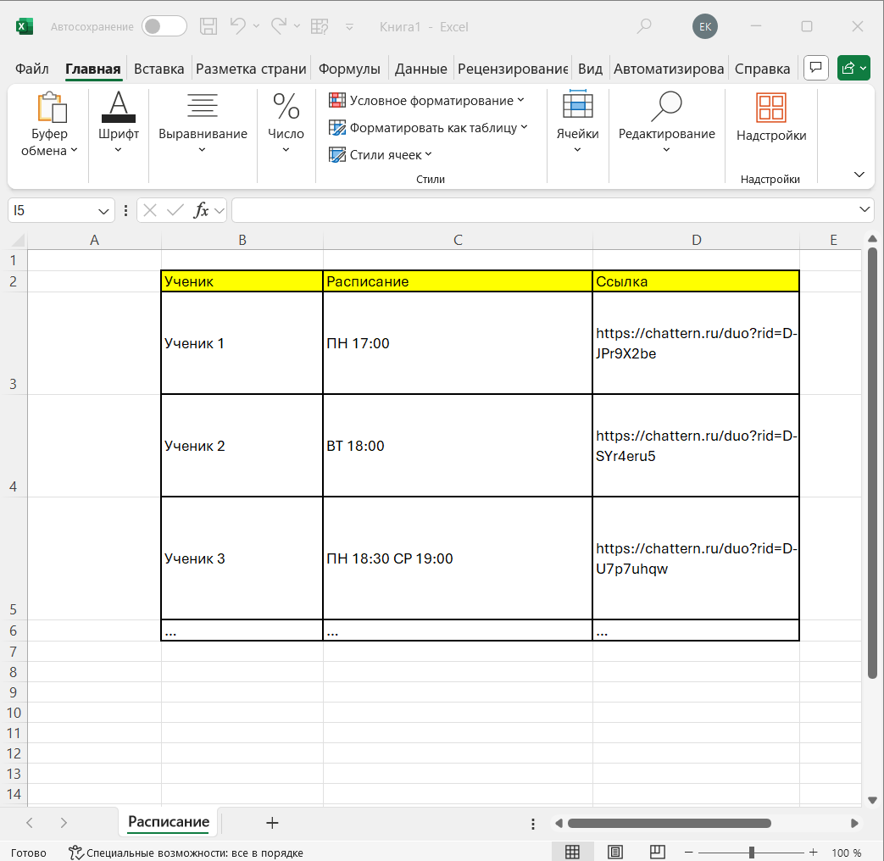Open the Search magnifier in title bar
Image resolution: width=884 pixels, height=861 pixels.
(x=644, y=26)
